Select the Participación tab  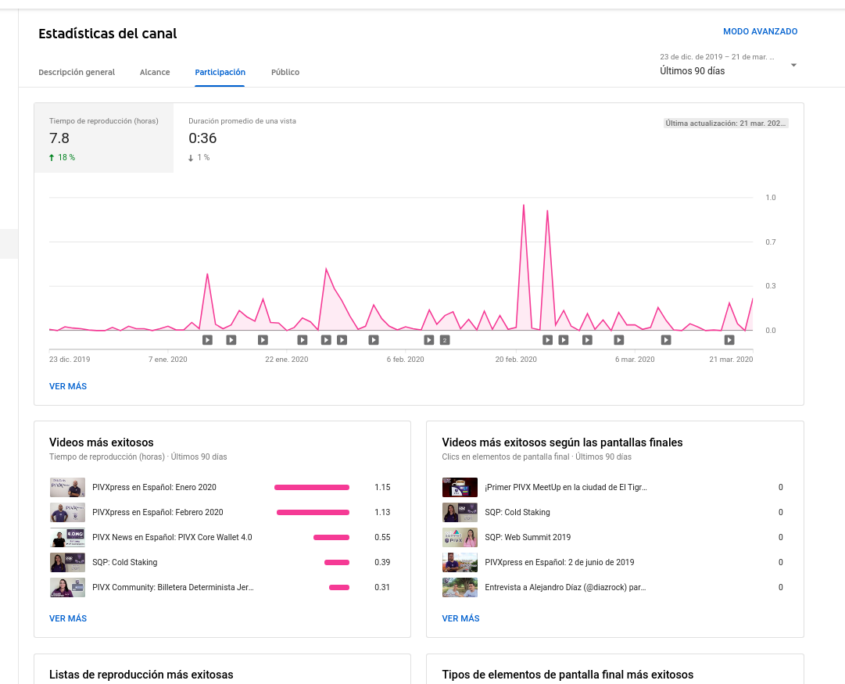(220, 72)
